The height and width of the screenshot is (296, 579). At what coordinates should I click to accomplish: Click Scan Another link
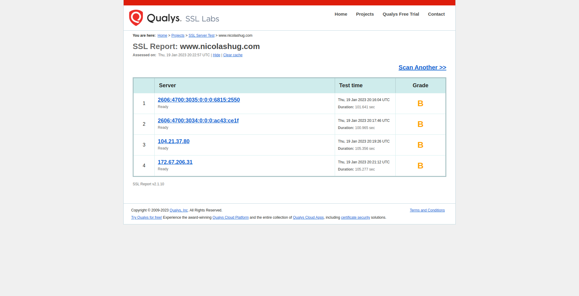(x=422, y=67)
